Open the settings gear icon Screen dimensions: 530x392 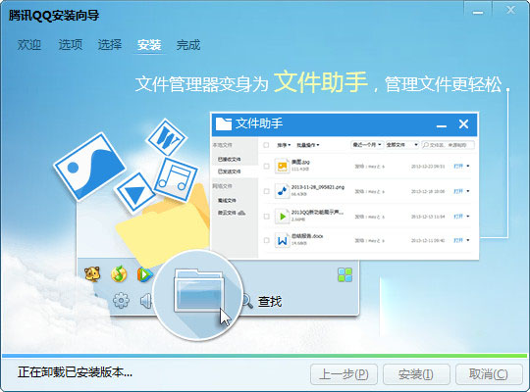(121, 301)
